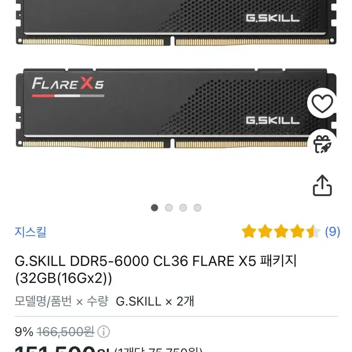Tap the share icon
352x352 pixels.
pyautogui.click(x=322, y=185)
